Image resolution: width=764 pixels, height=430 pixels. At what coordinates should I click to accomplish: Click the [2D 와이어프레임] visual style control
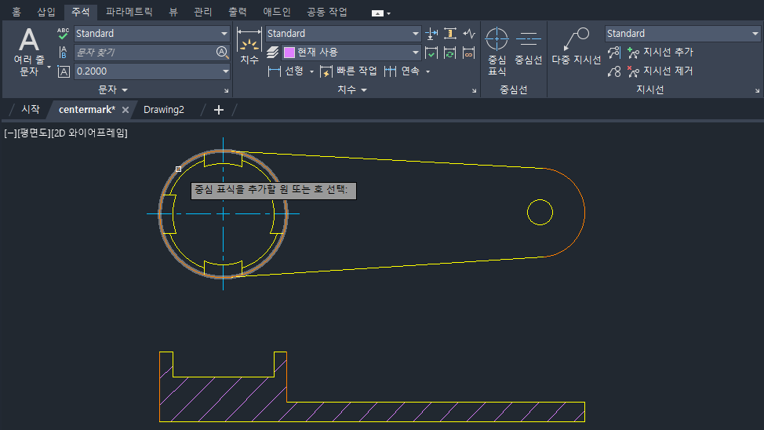coord(89,133)
